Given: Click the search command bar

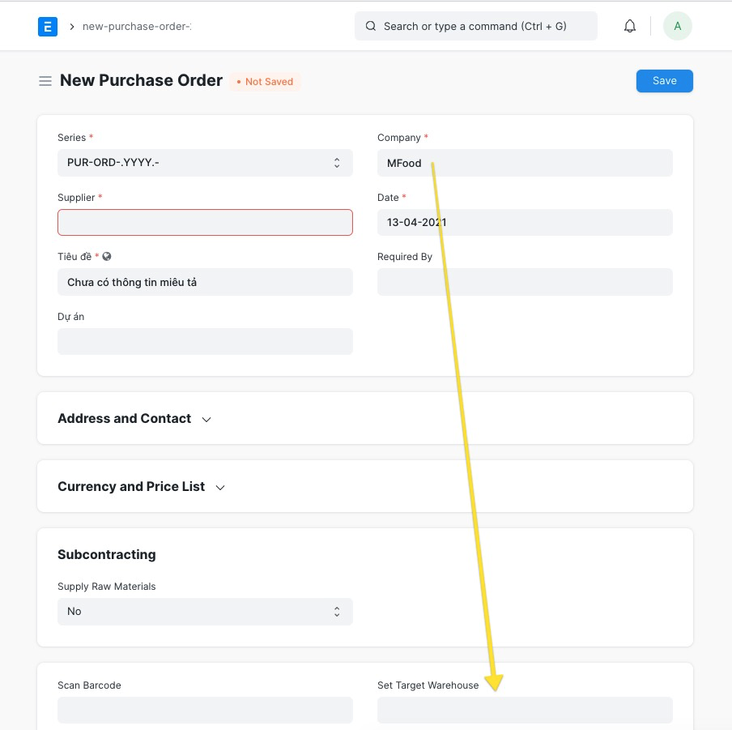Looking at the screenshot, I should (475, 26).
